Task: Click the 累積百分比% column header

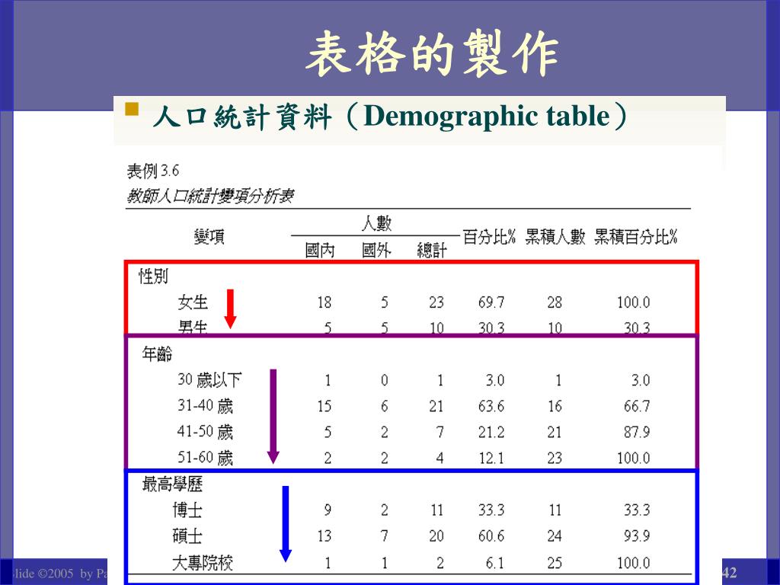Action: [x=636, y=237]
